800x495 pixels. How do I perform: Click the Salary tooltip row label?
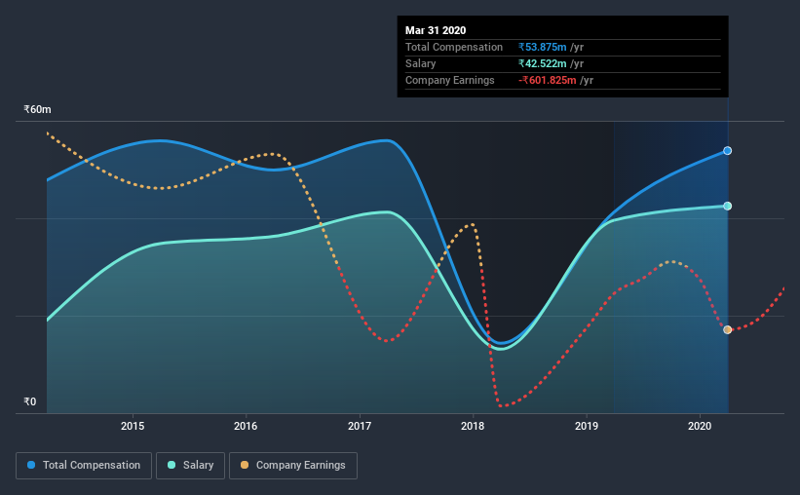coord(420,63)
